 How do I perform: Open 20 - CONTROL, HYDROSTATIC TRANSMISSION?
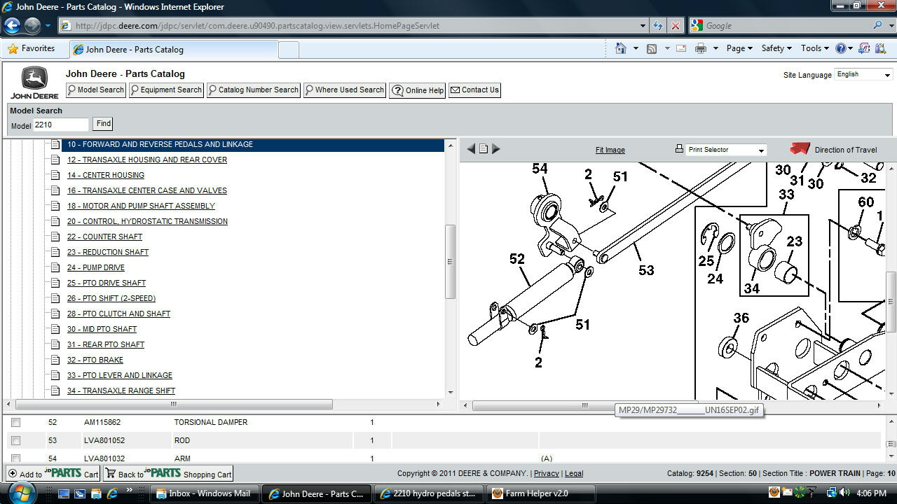pos(147,221)
